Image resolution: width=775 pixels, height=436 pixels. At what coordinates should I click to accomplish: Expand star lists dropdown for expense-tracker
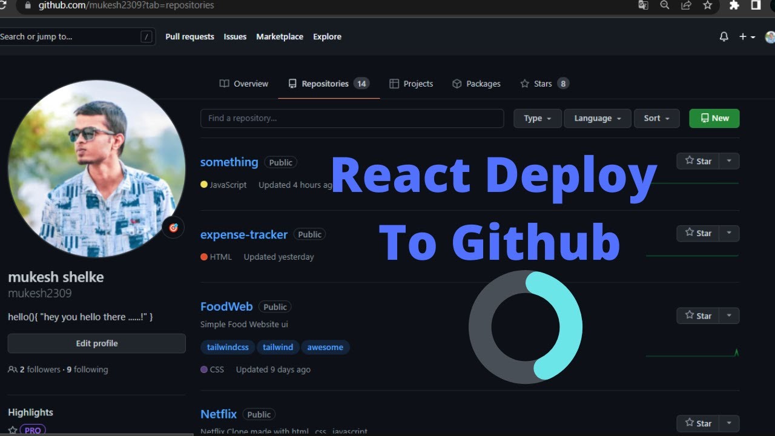[x=729, y=233]
